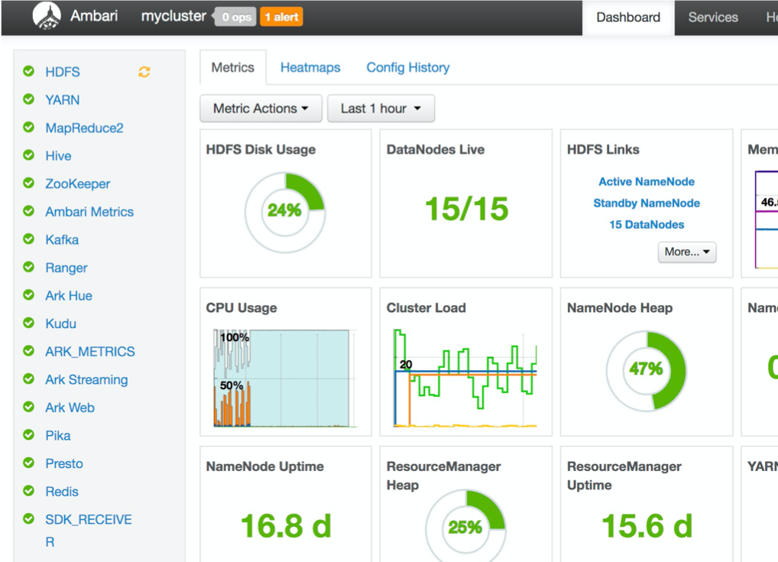Screen dimensions: 778x562
Task: Click the ResourceManager Uptime 15.6 d value
Action: point(647,526)
